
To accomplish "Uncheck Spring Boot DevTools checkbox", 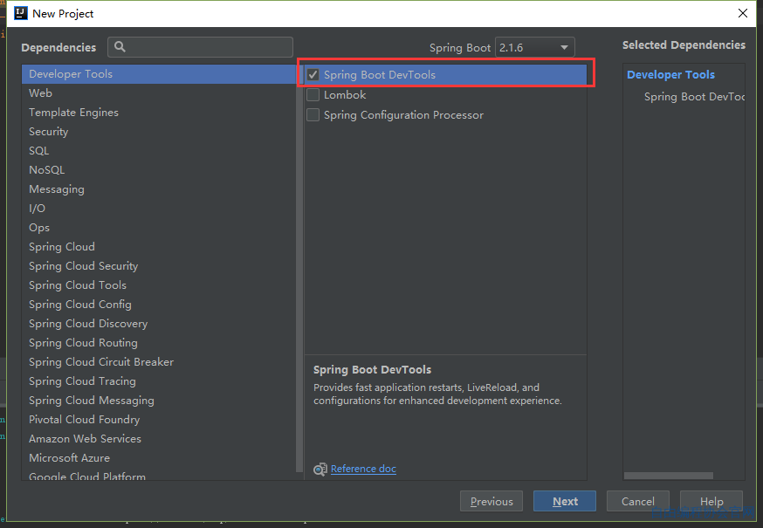I will click(313, 74).
